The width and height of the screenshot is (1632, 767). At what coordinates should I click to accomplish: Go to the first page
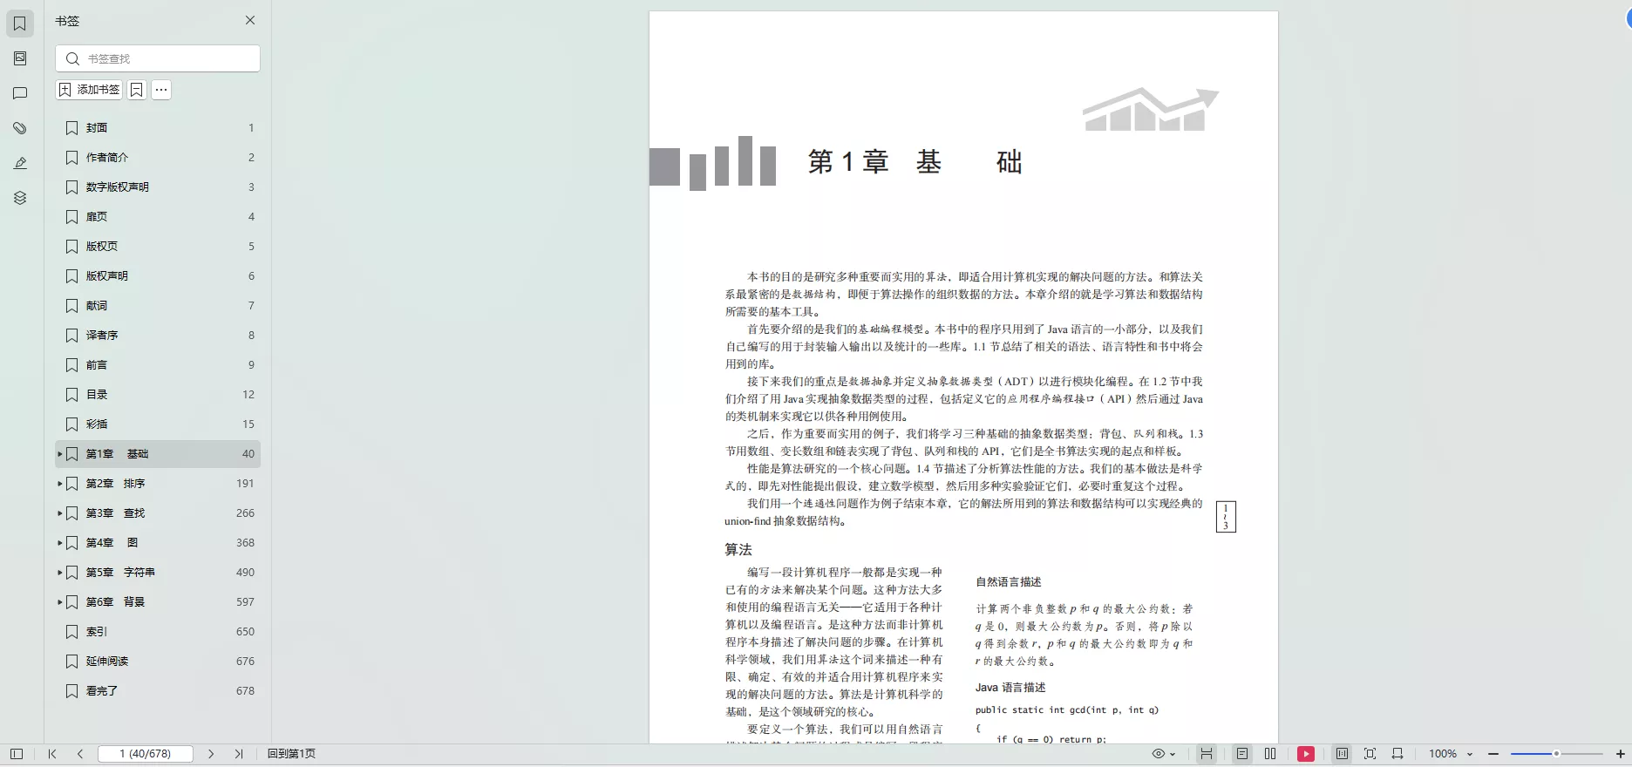(x=52, y=754)
